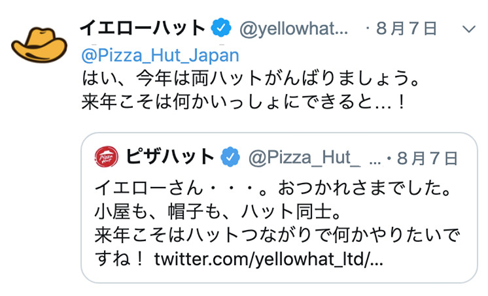Viewport: 488px width, 296px height.
Task: Click the quoted line 来年こそはハットつながりで何かやりたいで
Action: pyautogui.click(x=277, y=235)
